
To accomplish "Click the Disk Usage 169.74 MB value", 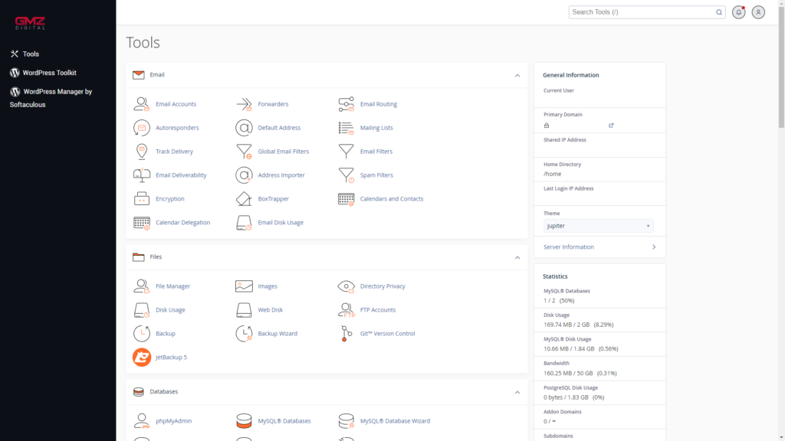I will [578, 325].
